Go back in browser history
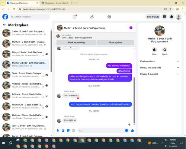Viewport: 186px width, 149px height. click(3, 9)
